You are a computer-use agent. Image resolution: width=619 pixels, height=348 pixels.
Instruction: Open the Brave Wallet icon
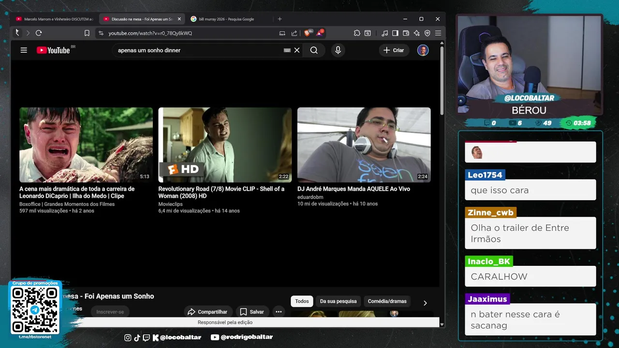point(406,33)
